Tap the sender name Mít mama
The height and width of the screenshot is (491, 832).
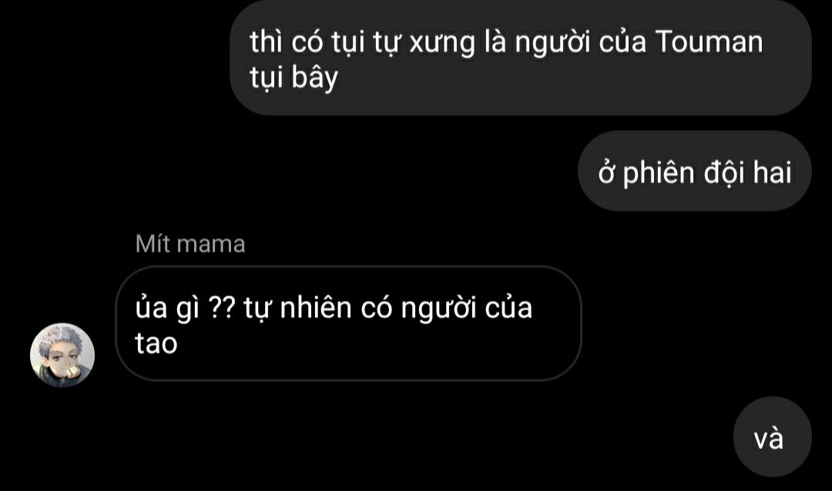[x=190, y=244]
